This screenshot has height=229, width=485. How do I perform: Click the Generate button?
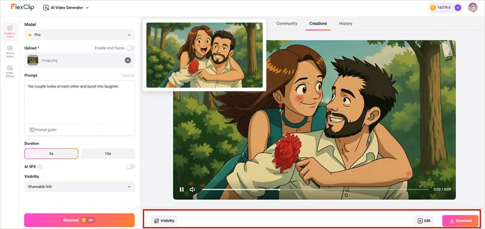pos(79,220)
